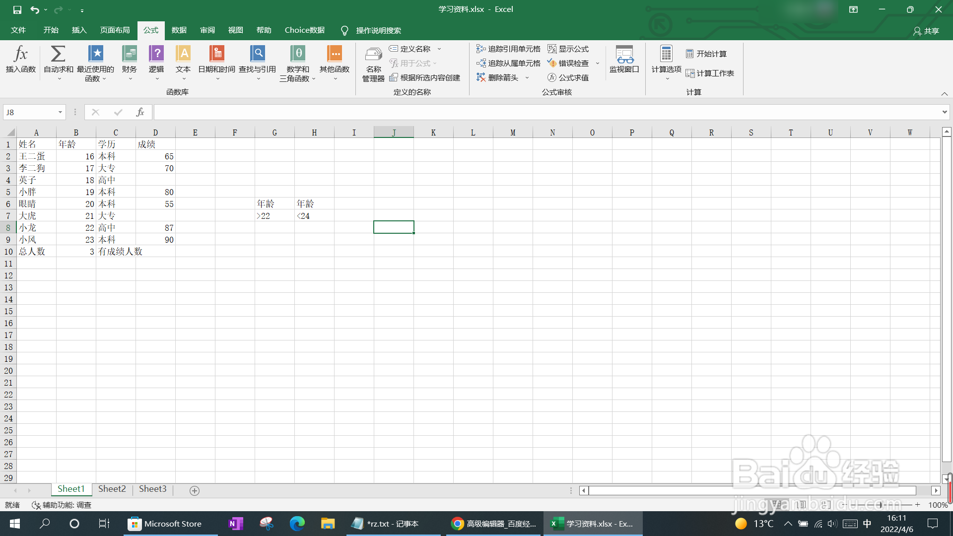The height and width of the screenshot is (536, 953).
Task: Open the Windows Start menu
Action: [x=15, y=524]
